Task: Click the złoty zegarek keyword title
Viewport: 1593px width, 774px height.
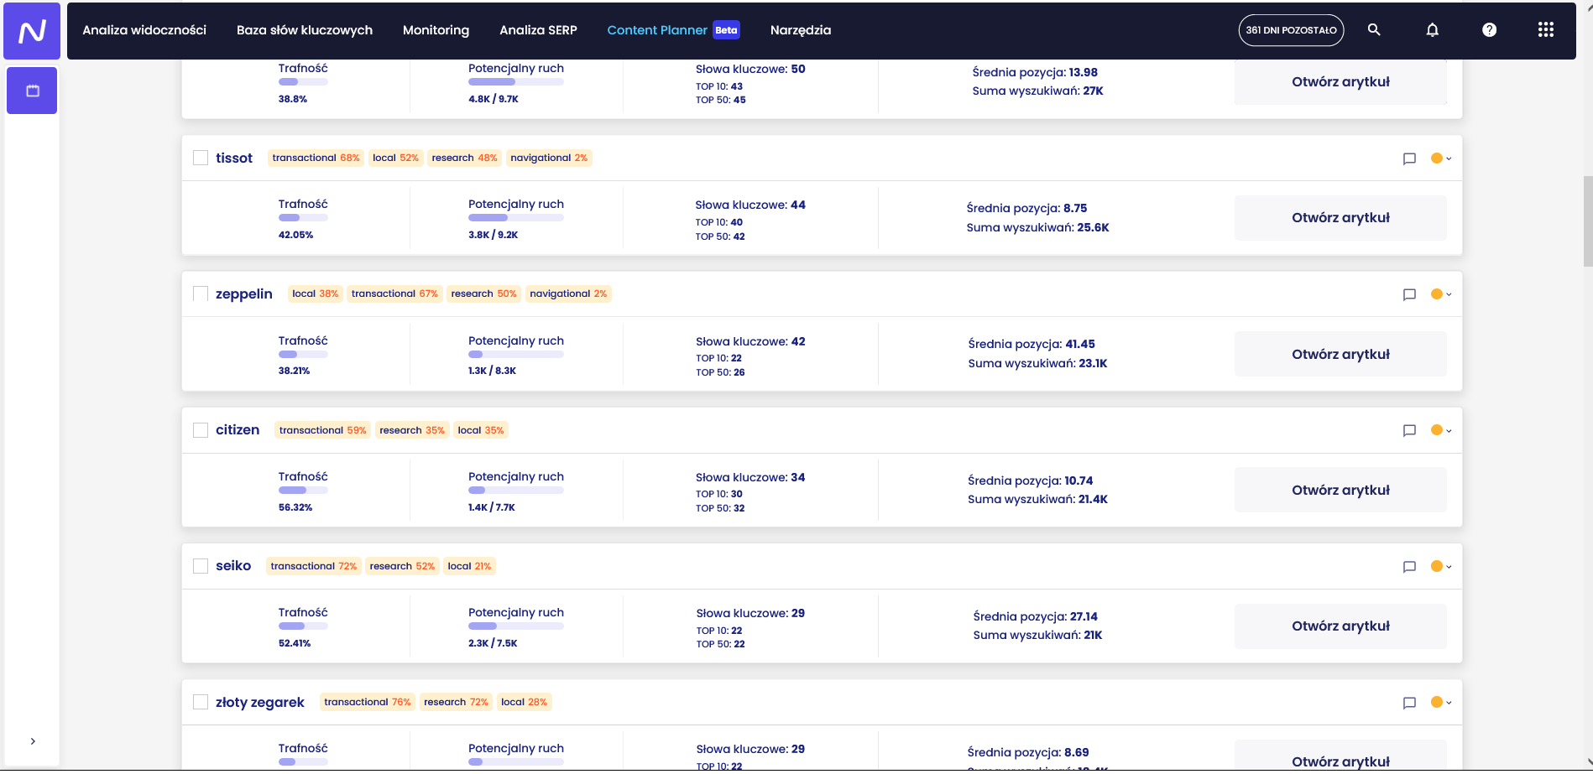Action: click(x=260, y=703)
